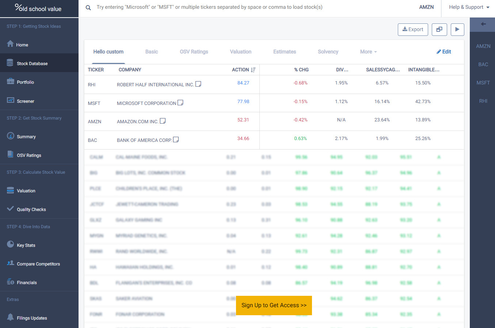Click the SALES5YCAG... column header
495x328 pixels.
click(383, 70)
